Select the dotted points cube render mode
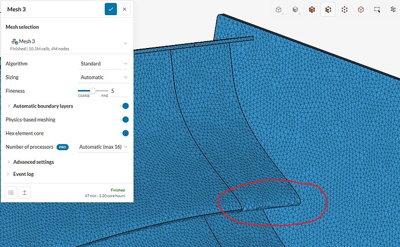Image resolution: width=400 pixels, height=247 pixels. pyautogui.click(x=344, y=10)
